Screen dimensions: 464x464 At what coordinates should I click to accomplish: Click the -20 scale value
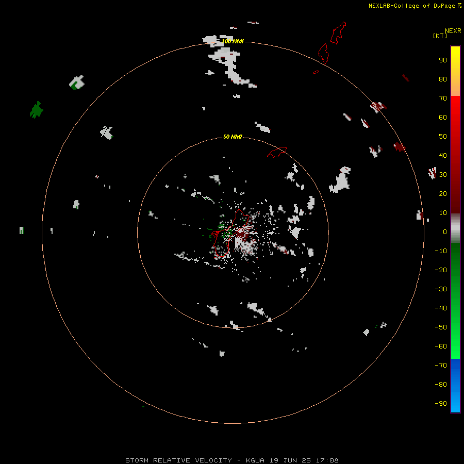tap(441, 270)
